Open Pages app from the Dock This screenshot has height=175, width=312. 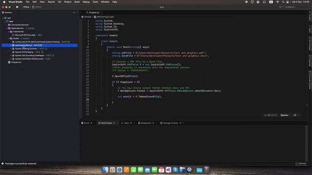126,170
